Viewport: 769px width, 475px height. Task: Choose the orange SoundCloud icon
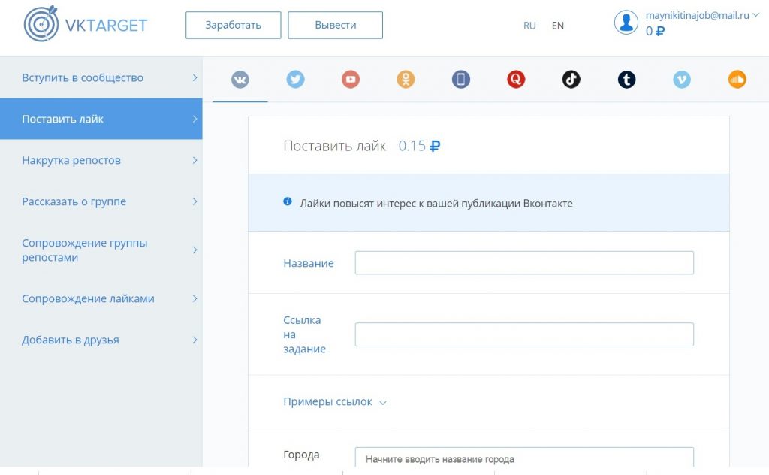coord(737,80)
